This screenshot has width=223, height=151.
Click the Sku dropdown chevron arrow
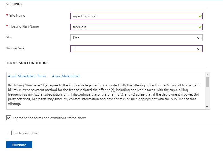(198, 38)
